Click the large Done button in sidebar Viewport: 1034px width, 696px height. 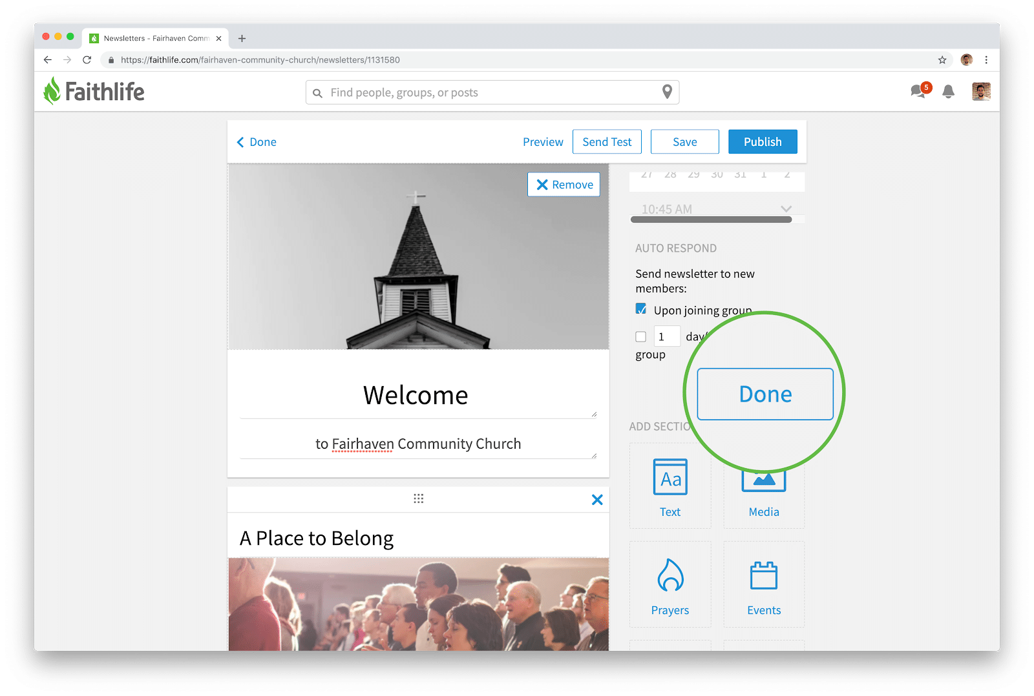coord(765,394)
